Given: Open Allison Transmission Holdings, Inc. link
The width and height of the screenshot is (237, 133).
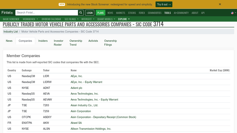Looking at the screenshot, I should [x=91, y=129].
